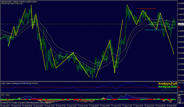
Task: Click the '28 Aug 01:00' time label
Action: (x=149, y=106)
